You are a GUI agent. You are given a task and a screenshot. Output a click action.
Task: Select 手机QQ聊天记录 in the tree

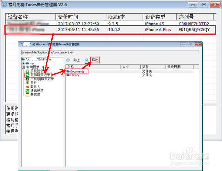pyautogui.click(x=42, y=79)
